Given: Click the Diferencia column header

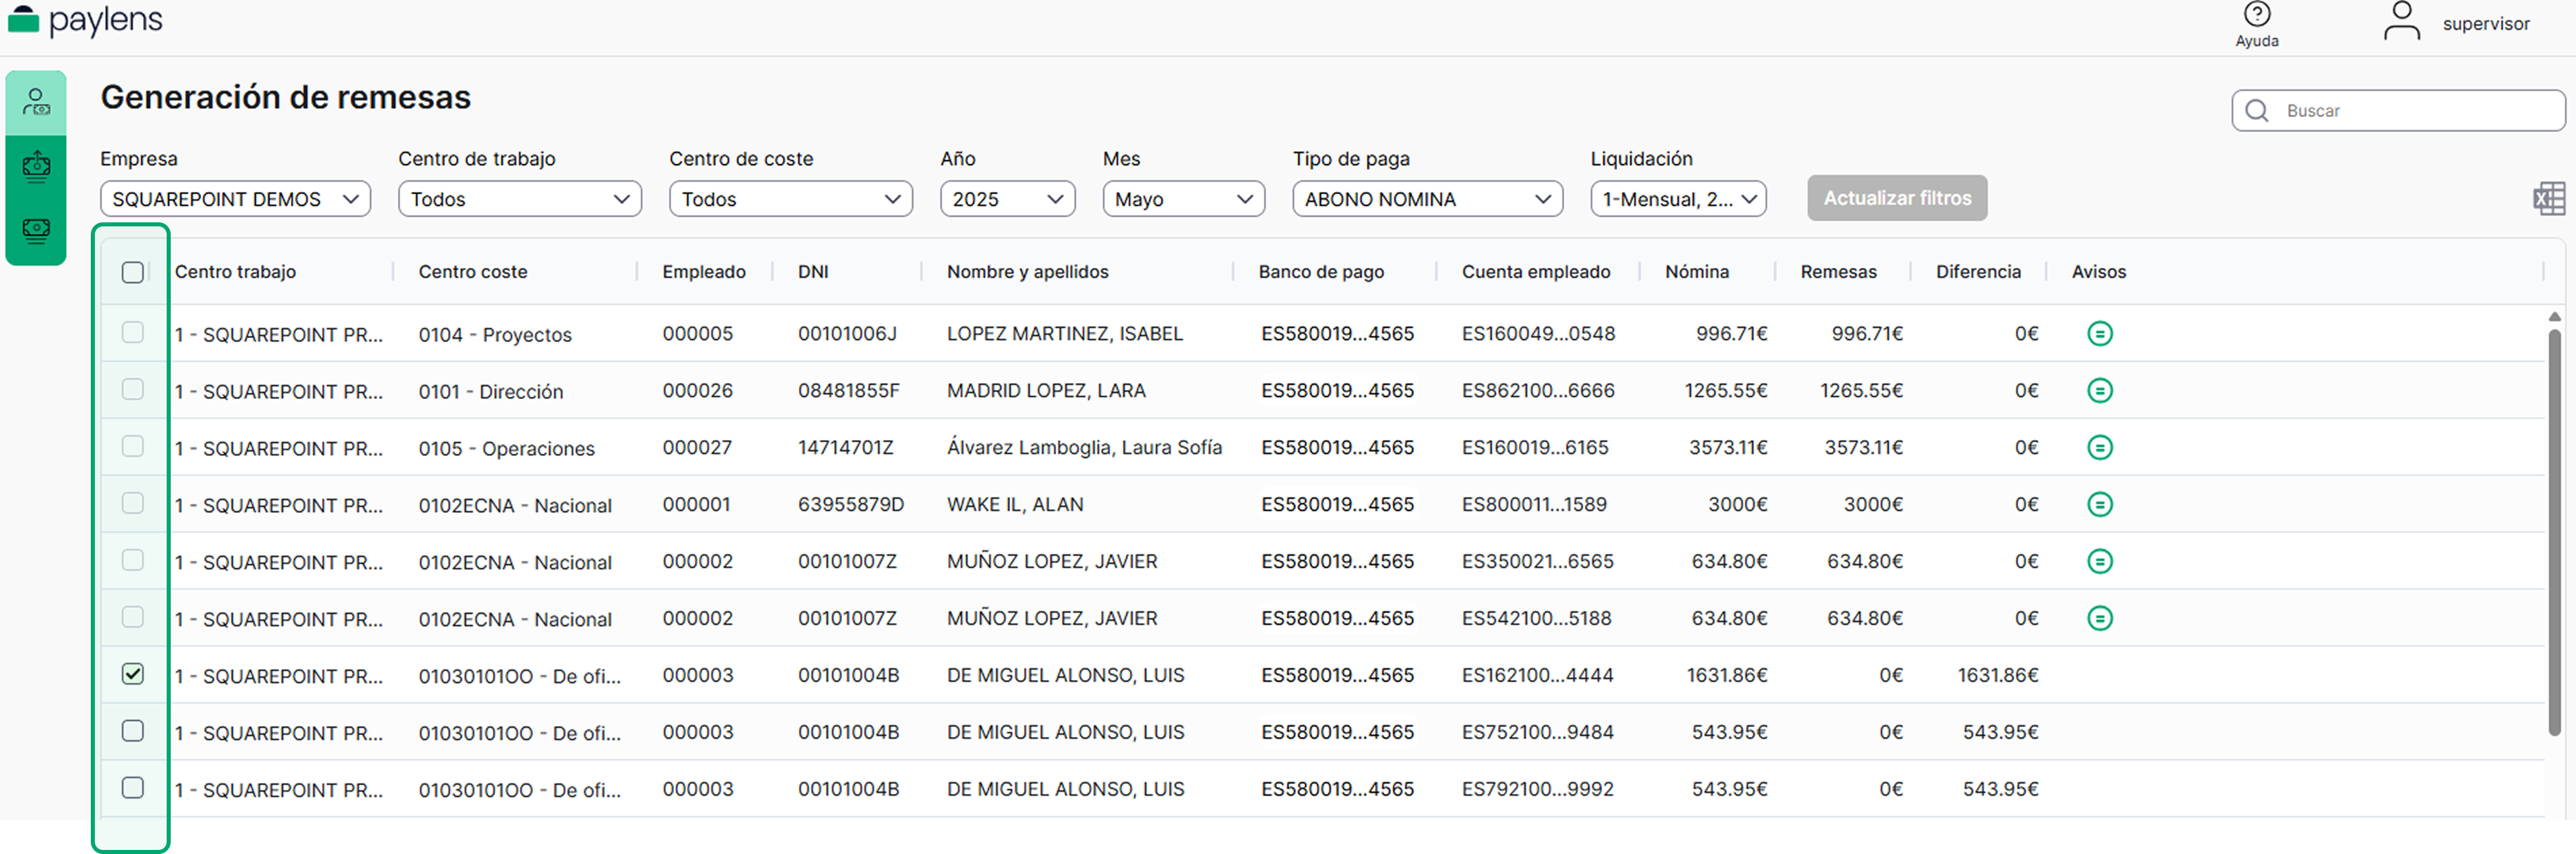Looking at the screenshot, I should click(1977, 272).
